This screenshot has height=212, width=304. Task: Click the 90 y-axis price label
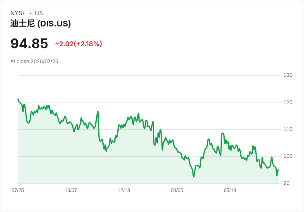point(286,183)
